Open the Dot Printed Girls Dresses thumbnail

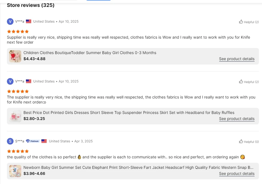[x=15, y=116]
